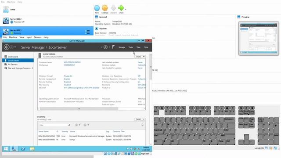
Task: Open the Server Manager Tools menu
Action: pyautogui.click(x=131, y=47)
